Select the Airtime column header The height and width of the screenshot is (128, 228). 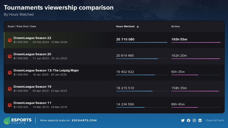coord(175,27)
